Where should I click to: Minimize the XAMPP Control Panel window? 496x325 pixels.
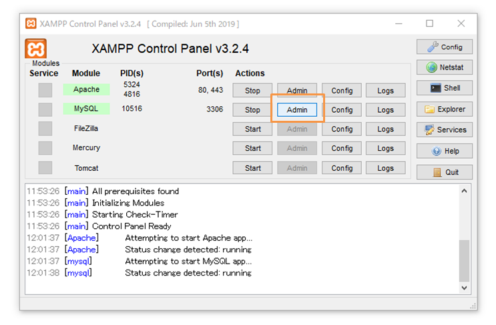[x=399, y=23]
